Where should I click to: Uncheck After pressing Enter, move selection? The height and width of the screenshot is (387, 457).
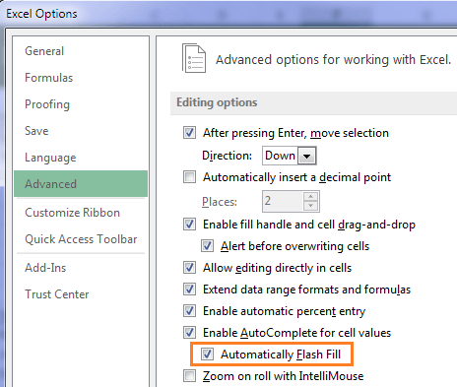[x=189, y=133]
